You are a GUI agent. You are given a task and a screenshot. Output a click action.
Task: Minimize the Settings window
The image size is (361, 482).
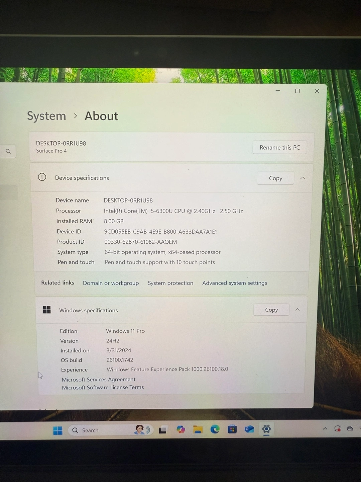pos(278,91)
